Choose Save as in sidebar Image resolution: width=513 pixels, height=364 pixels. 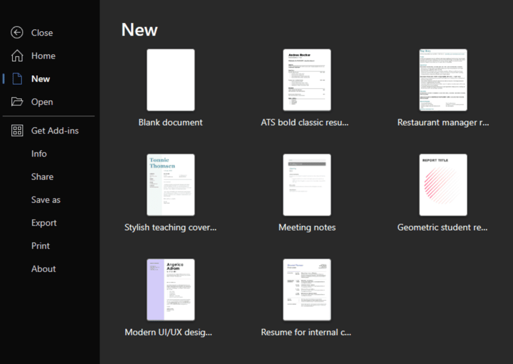click(46, 200)
